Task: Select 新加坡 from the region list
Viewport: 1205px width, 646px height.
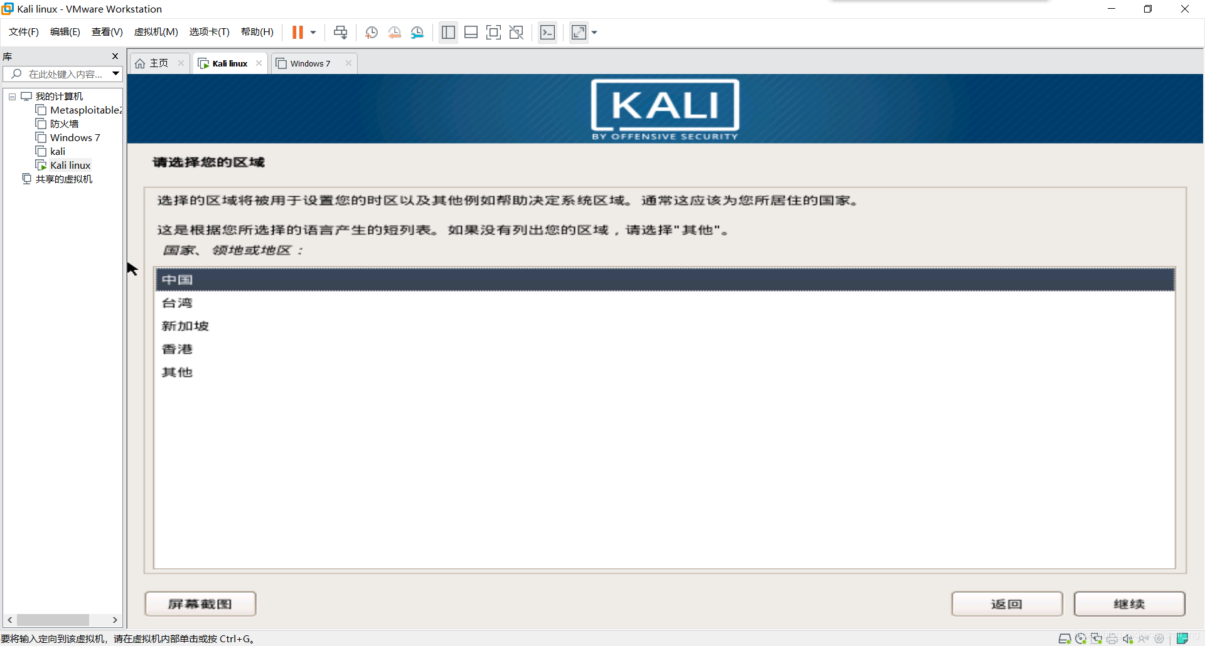Action: click(185, 326)
